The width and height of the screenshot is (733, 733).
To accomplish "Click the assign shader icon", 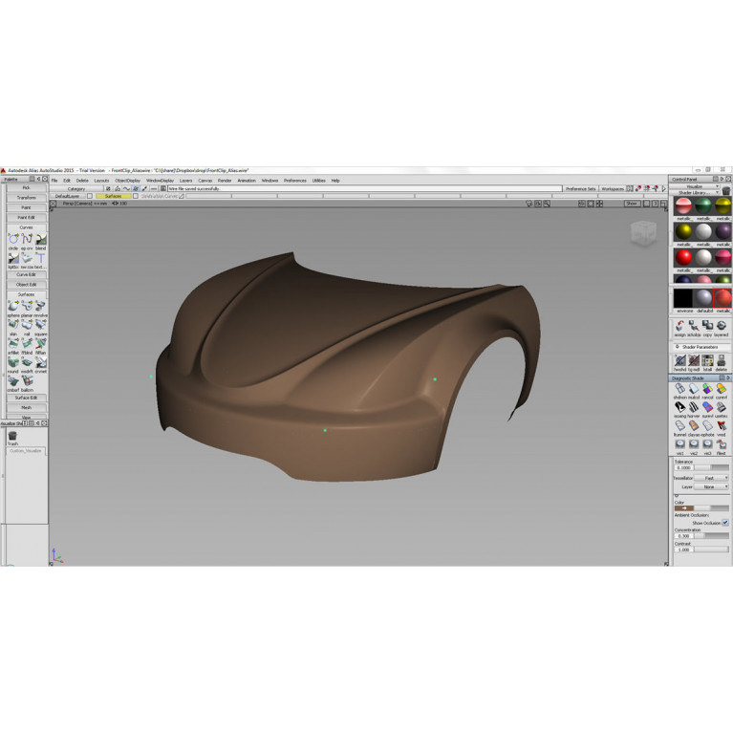I will click(679, 327).
